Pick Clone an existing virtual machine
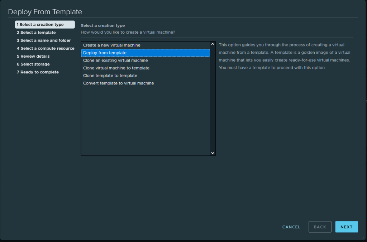The width and height of the screenshot is (367, 242). point(115,60)
